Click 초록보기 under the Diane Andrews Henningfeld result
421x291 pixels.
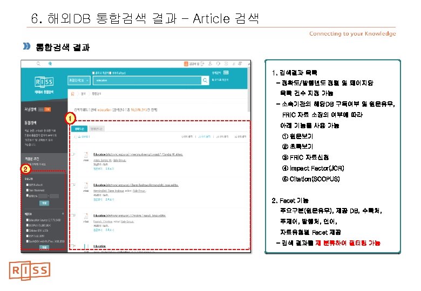pyautogui.click(x=110, y=199)
